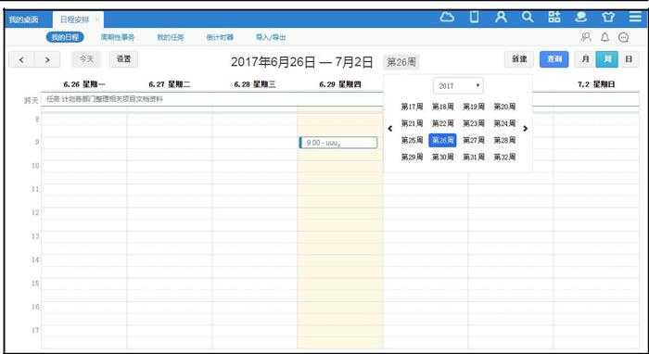The image size is (649, 354).
Task: Select 第27周 in the week picker
Action: [x=473, y=140]
